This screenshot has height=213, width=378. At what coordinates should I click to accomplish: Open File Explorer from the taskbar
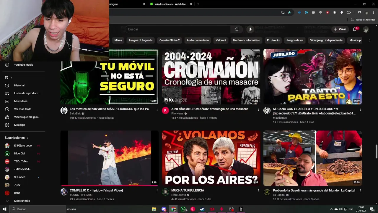click(154, 209)
